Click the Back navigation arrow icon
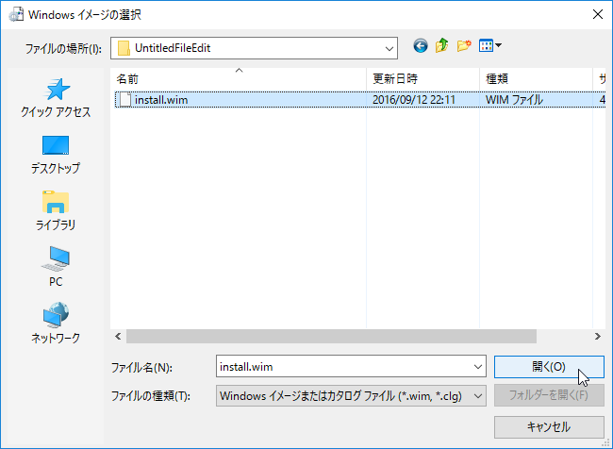 point(420,45)
